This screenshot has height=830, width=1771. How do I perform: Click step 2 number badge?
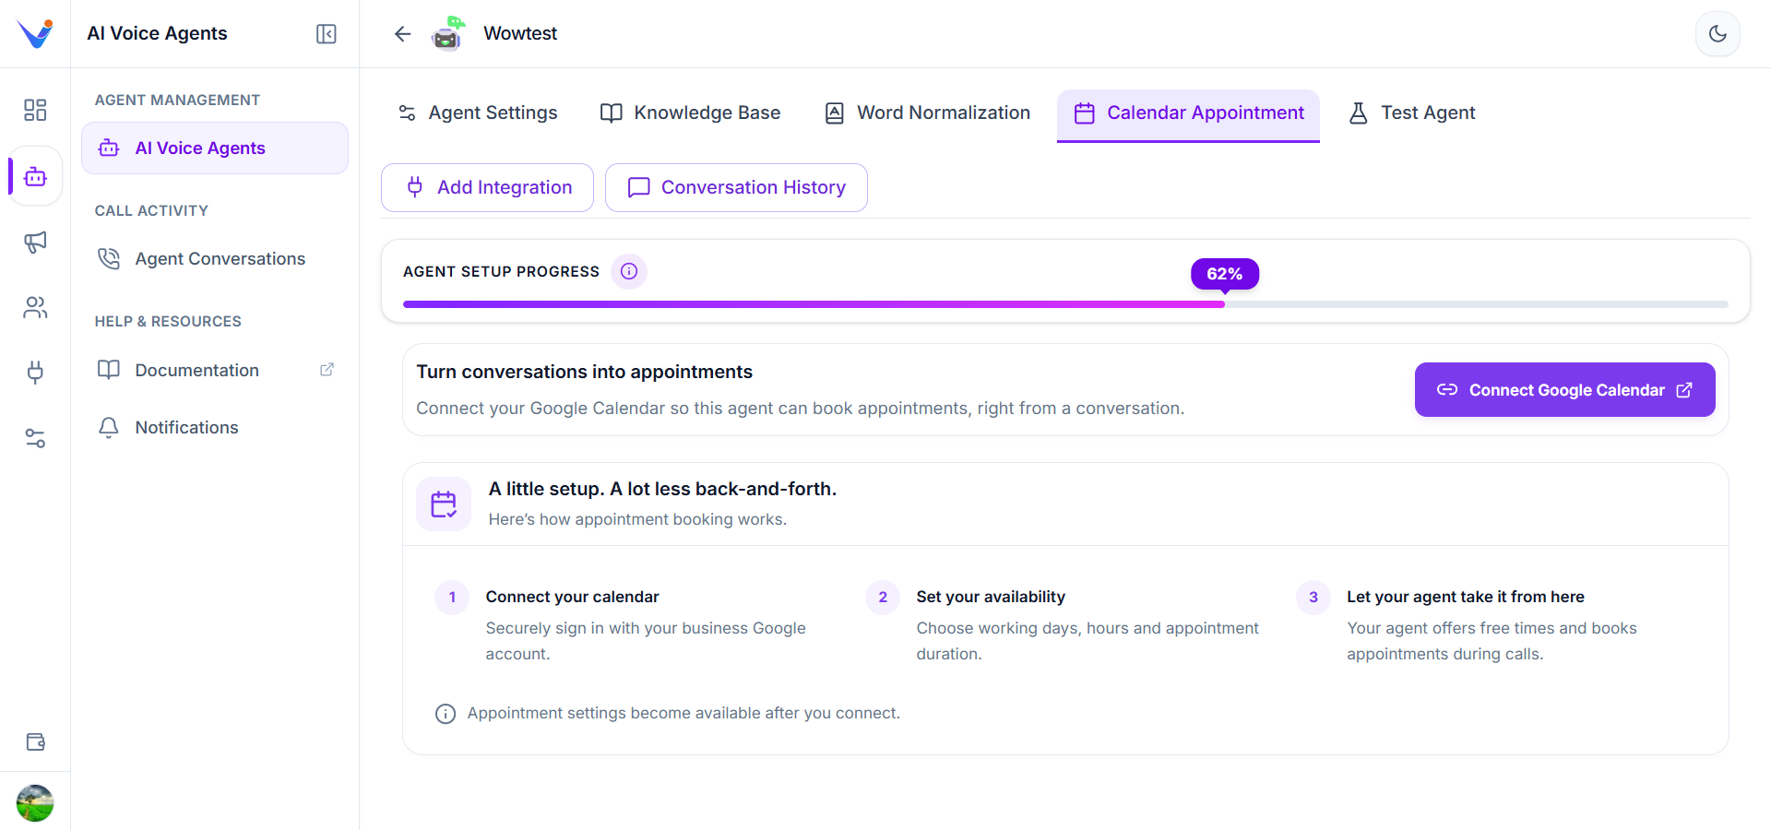[883, 597]
